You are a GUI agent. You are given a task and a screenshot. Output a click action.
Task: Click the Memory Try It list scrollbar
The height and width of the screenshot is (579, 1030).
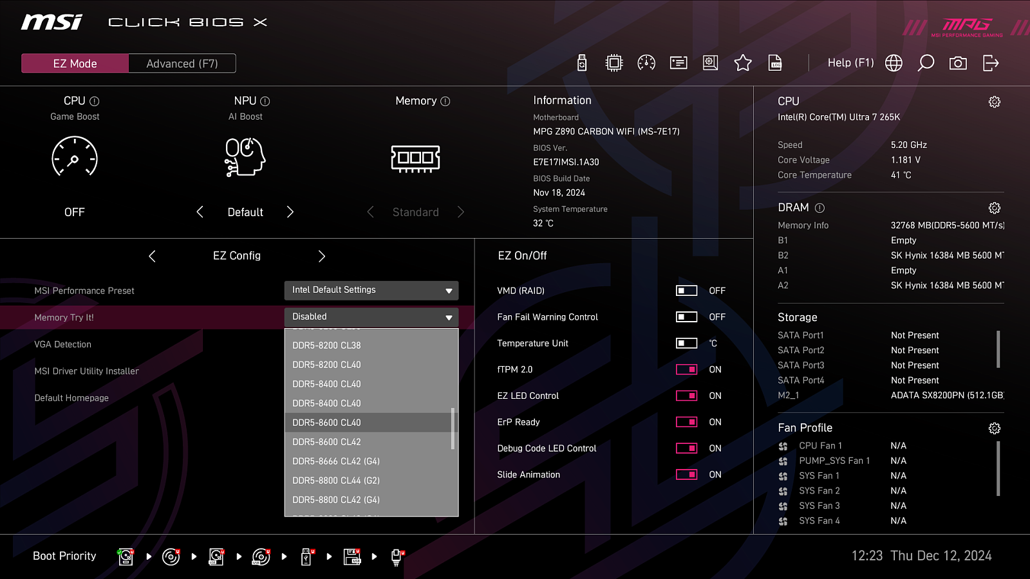(453, 428)
